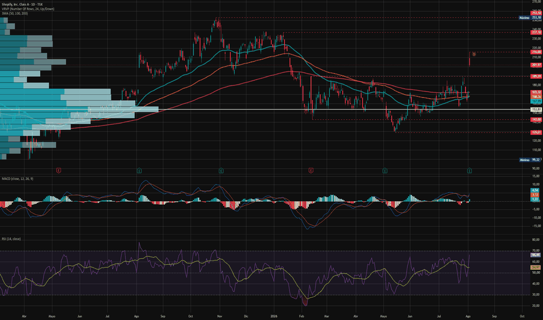The image size is (543, 320).
Task: Select the 3MA (50, 100, 200) legend
Action: [15, 13]
